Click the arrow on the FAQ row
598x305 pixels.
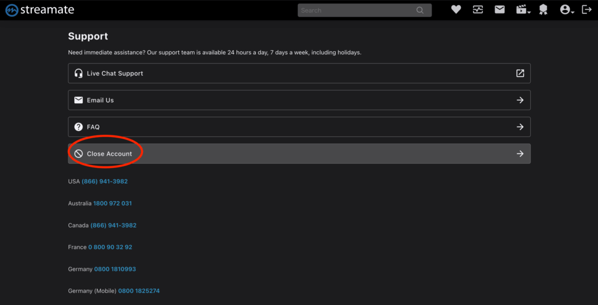[x=520, y=127]
